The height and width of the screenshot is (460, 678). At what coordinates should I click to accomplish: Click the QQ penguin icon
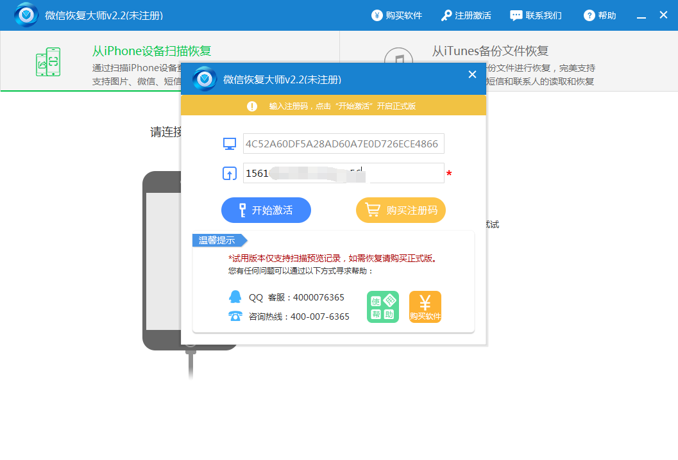(x=235, y=297)
